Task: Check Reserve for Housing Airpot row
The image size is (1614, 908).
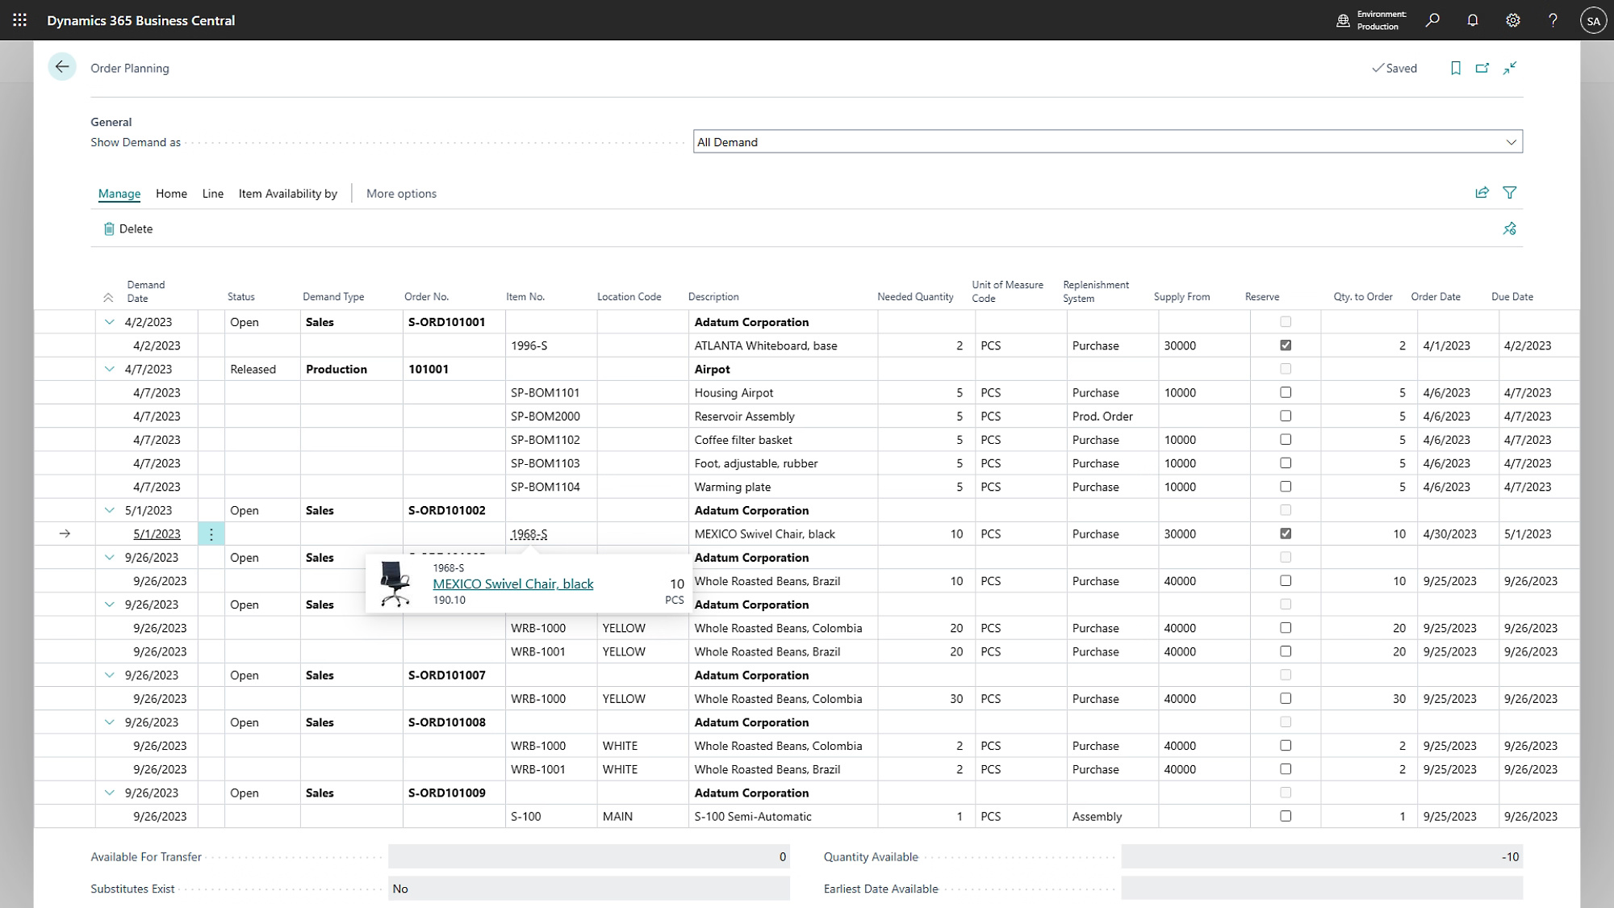Action: [x=1286, y=393]
